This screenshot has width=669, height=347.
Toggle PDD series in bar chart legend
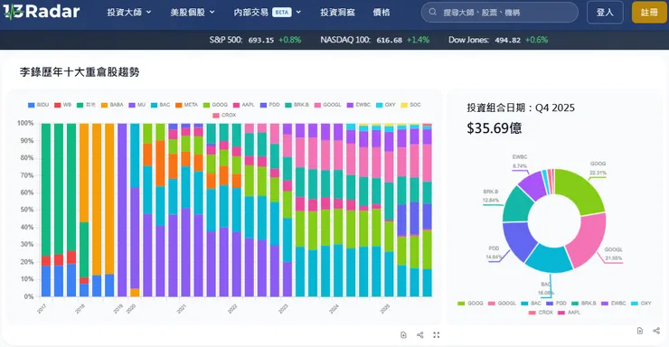[270, 105]
